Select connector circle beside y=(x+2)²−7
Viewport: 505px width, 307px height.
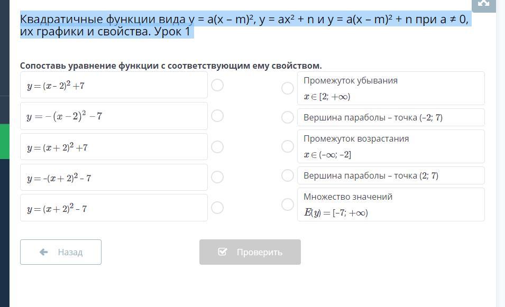(217, 208)
